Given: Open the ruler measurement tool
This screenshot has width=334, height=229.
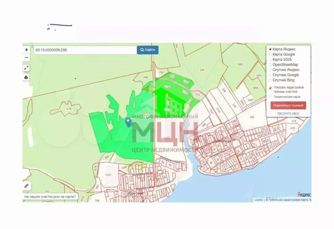Looking at the screenshot, I should pyautogui.click(x=27, y=186).
